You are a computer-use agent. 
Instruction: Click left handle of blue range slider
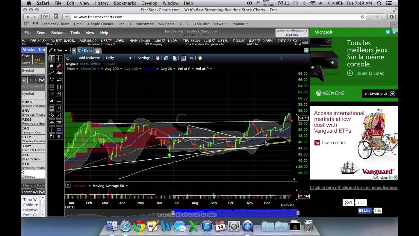coord(173,212)
